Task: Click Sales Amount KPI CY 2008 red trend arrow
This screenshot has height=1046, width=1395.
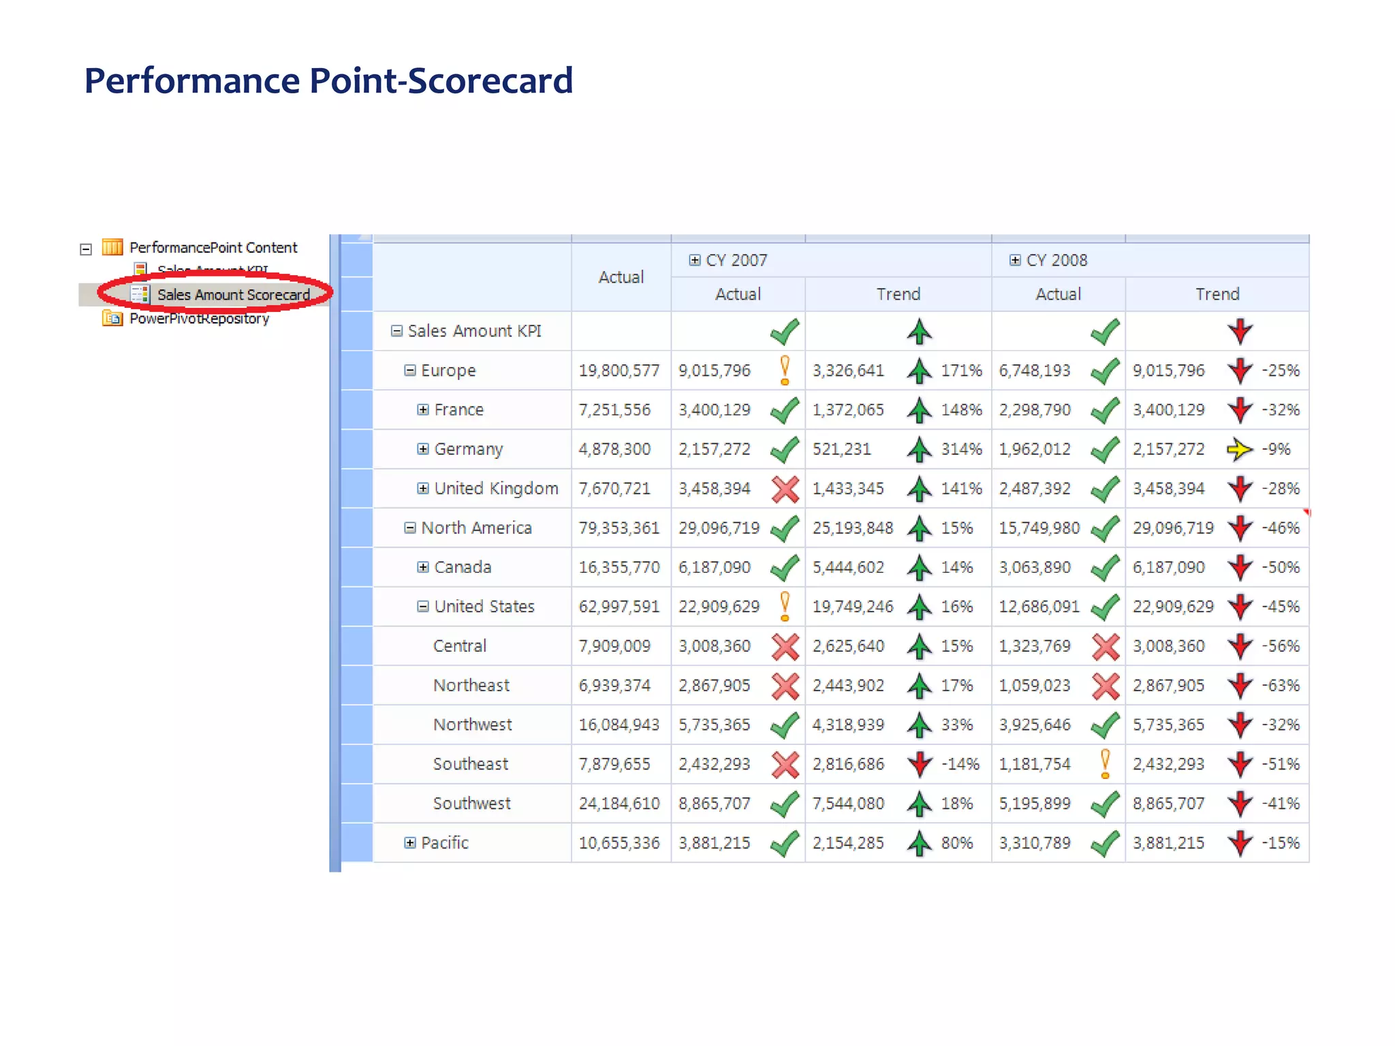Action: 1240,332
